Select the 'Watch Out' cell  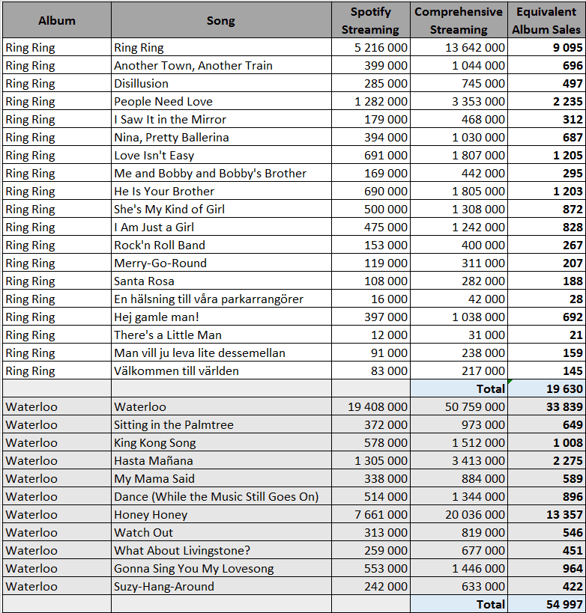pyautogui.click(x=221, y=533)
